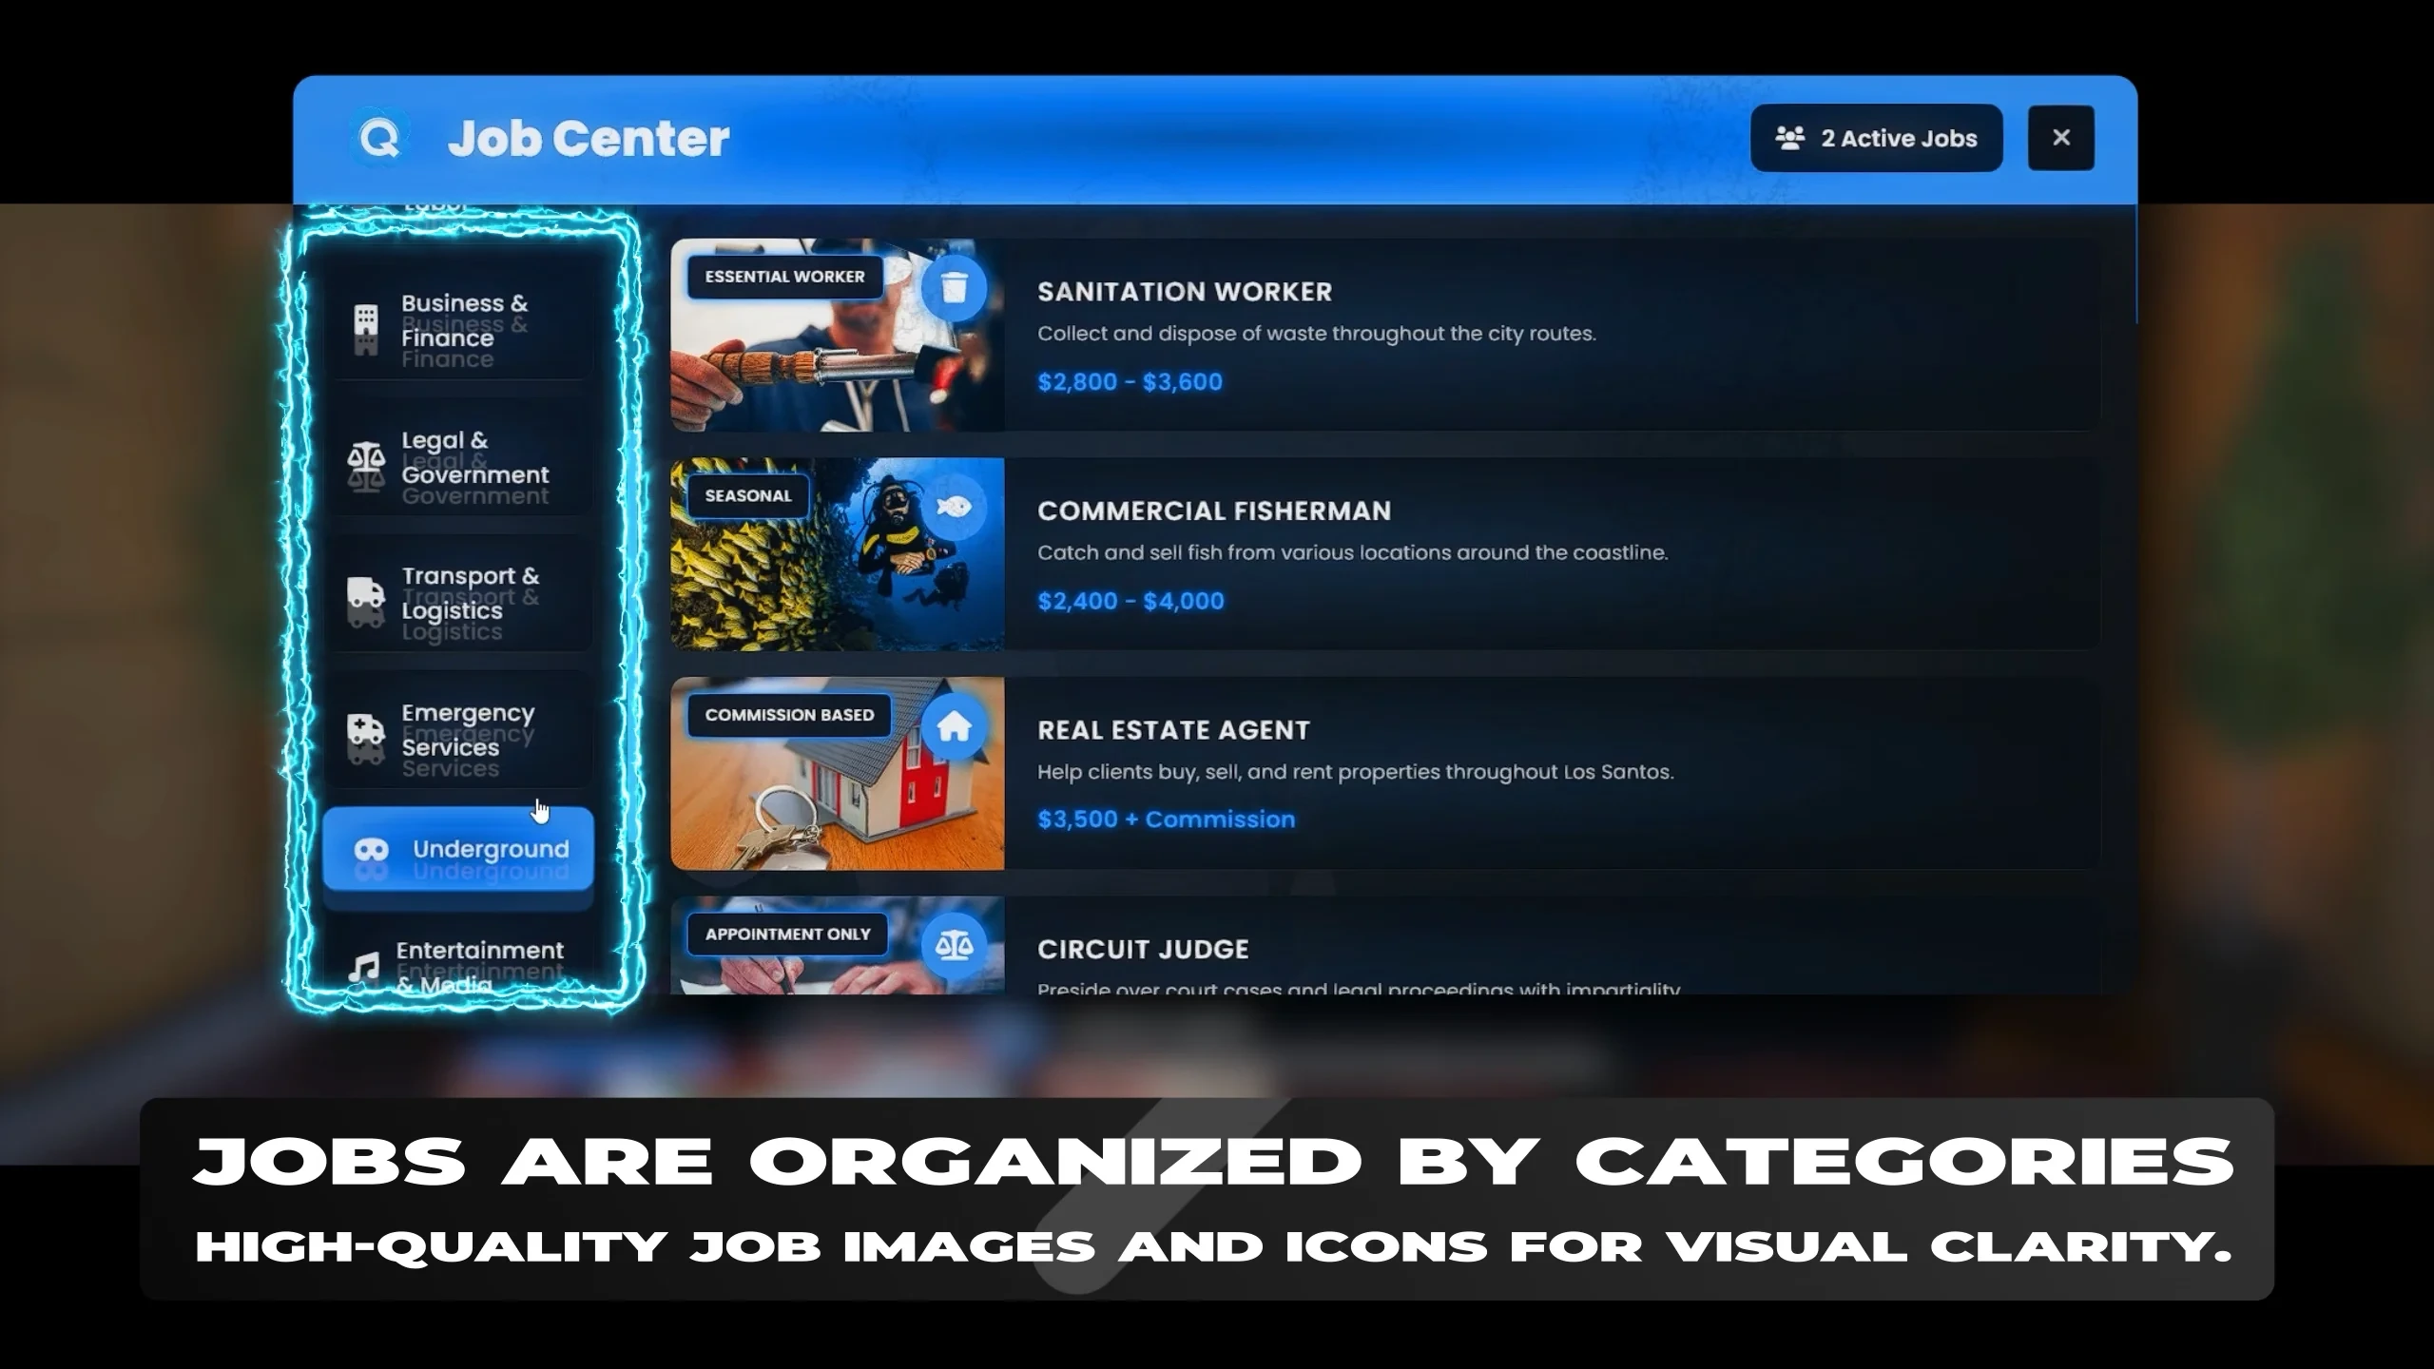Open the 2 Active Jobs button

click(1876, 139)
